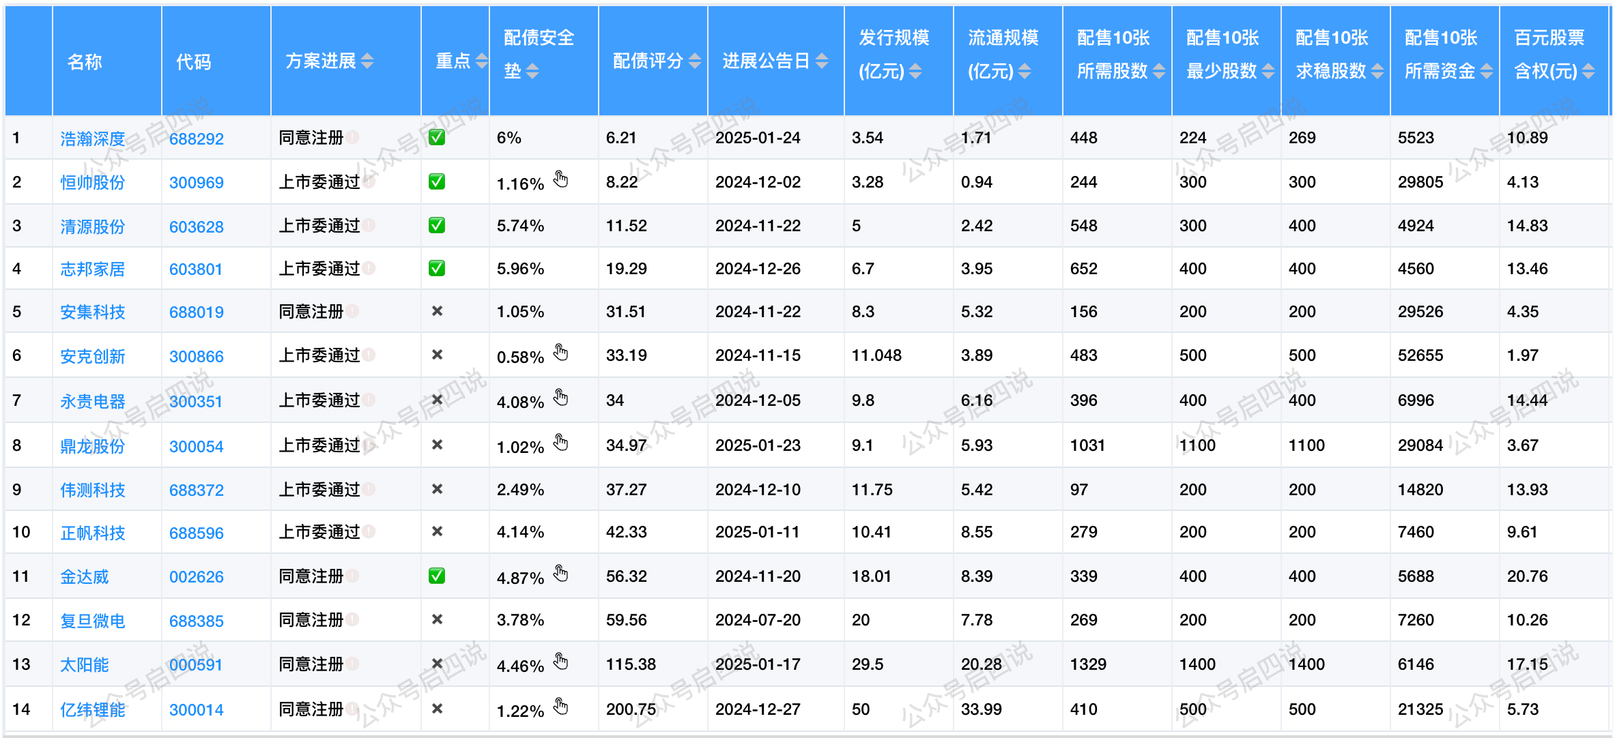Viewport: 1615px width, 738px height.
Task: Toggle green checkbox in 金达威 row
Action: tap(437, 576)
